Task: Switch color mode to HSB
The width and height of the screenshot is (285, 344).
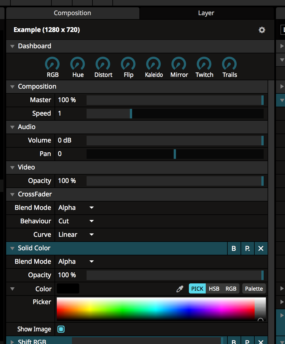Action: coord(214,289)
